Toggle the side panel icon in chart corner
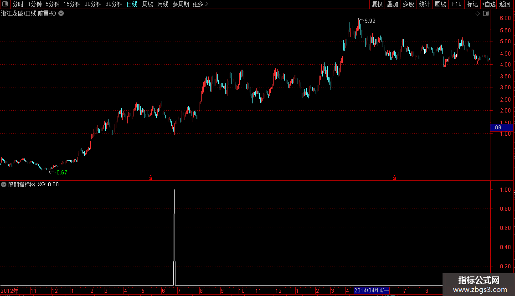 click(486, 14)
